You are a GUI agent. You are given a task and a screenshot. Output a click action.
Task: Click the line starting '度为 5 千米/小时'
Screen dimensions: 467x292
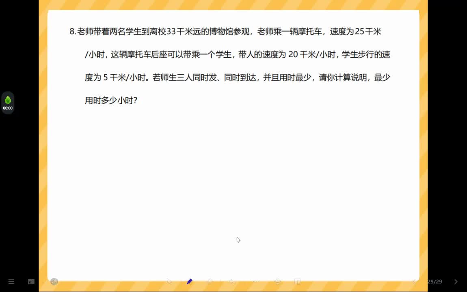click(x=238, y=77)
